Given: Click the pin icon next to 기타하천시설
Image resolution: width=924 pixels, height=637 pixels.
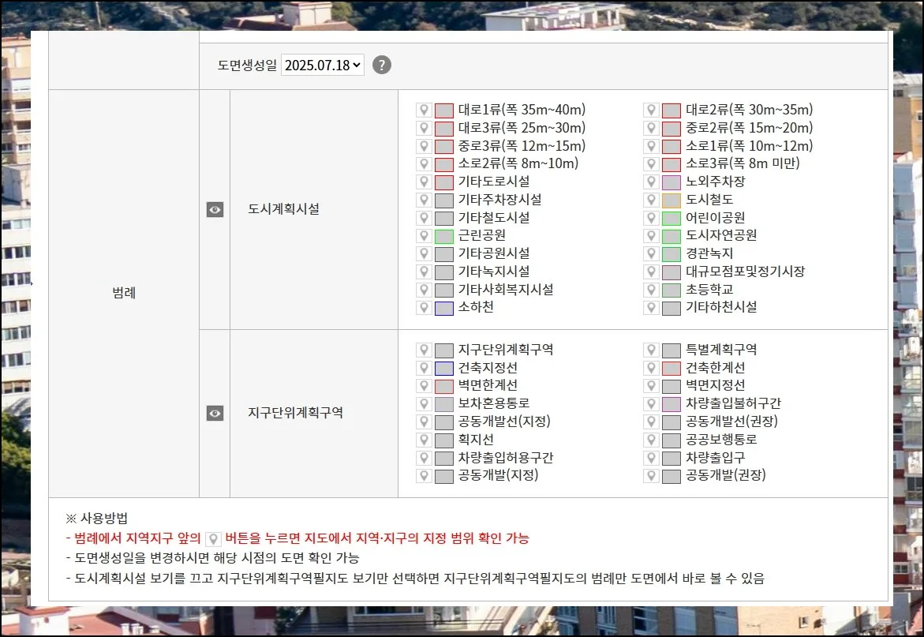Looking at the screenshot, I should point(651,308).
